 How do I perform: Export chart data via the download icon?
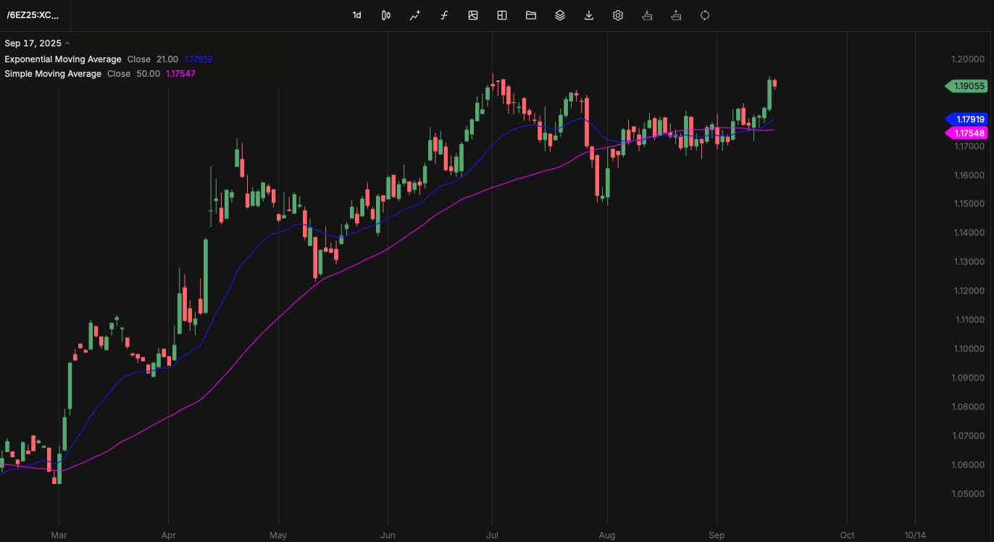(x=588, y=14)
